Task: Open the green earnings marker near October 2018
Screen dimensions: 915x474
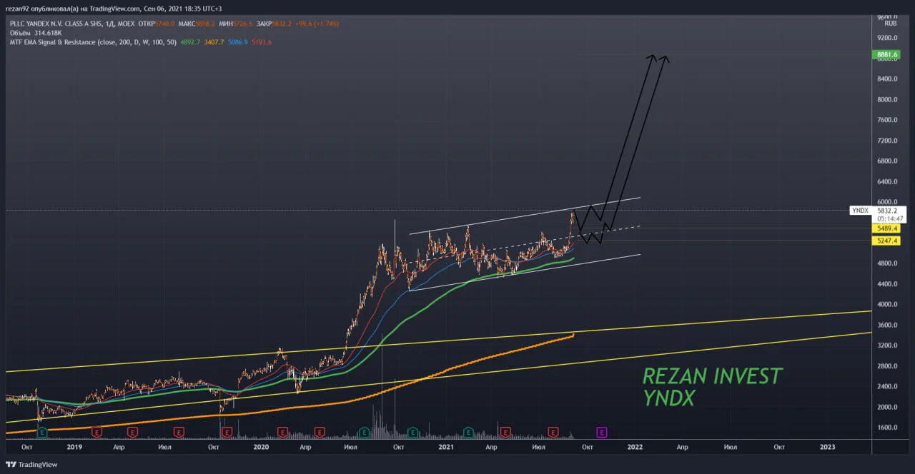Action: pos(42,432)
